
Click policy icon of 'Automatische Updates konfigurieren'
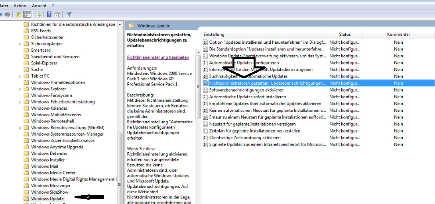coord(205,62)
